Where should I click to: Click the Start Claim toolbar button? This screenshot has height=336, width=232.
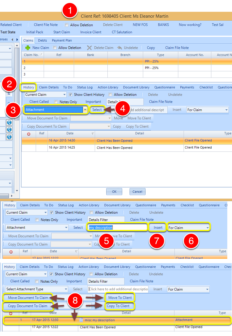62,32
